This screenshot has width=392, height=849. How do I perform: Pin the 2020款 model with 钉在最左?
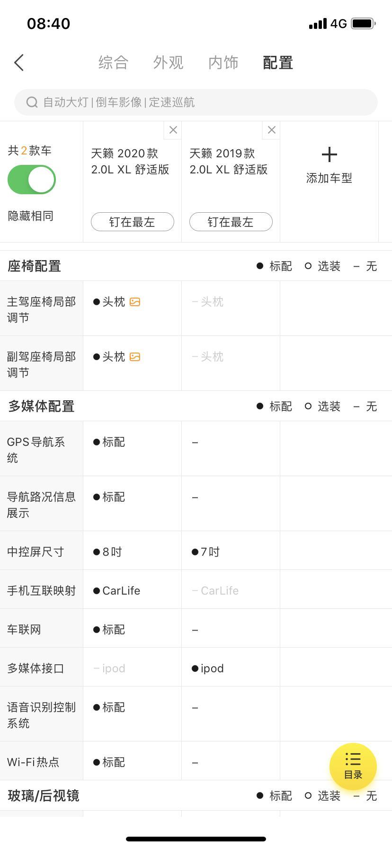[x=133, y=222]
